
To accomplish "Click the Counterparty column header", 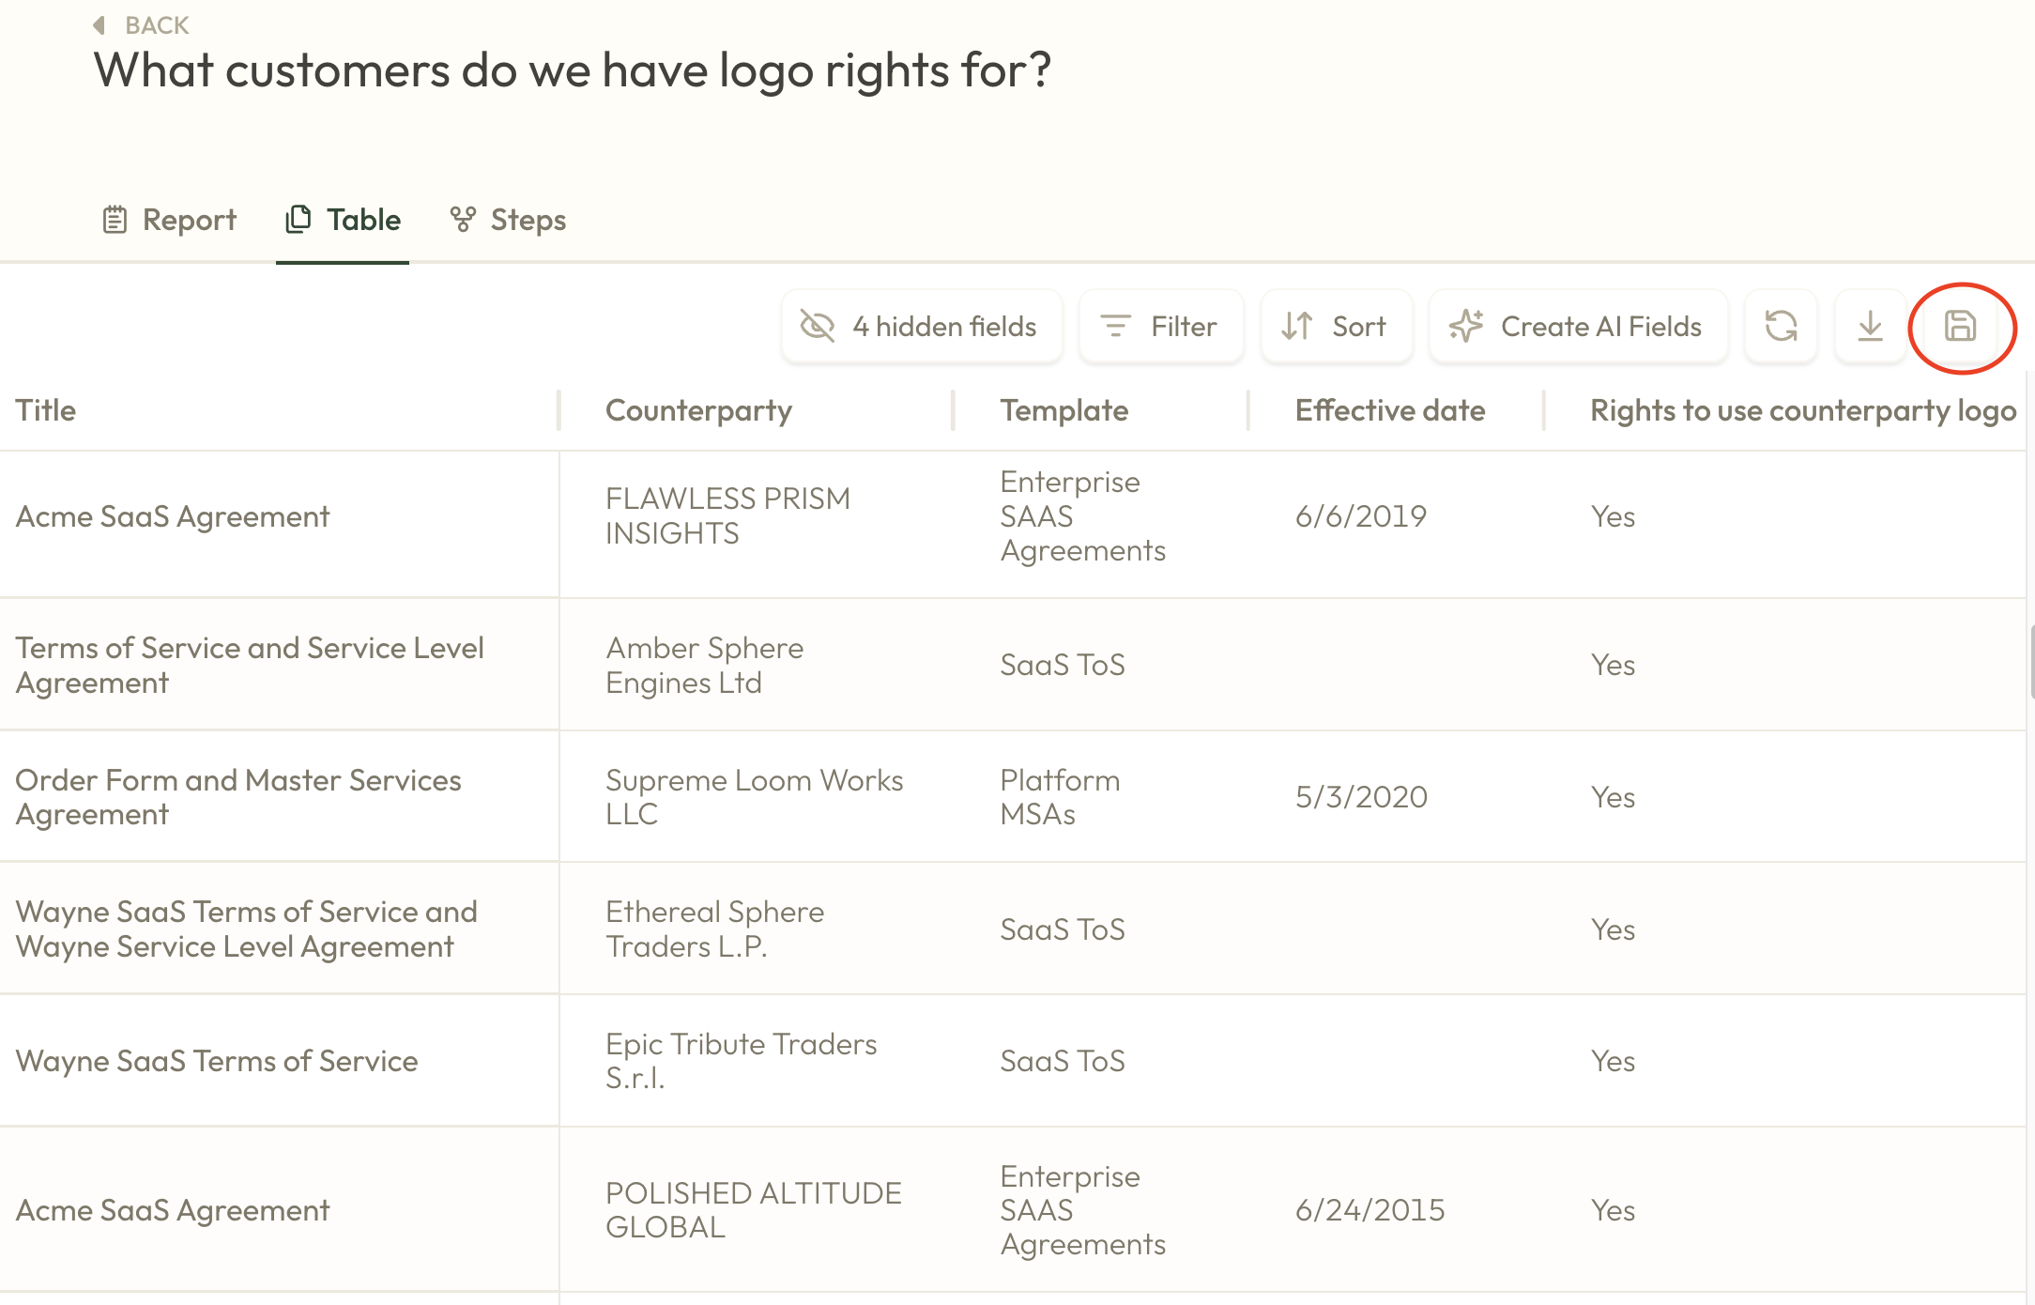I will pyautogui.click(x=698, y=410).
